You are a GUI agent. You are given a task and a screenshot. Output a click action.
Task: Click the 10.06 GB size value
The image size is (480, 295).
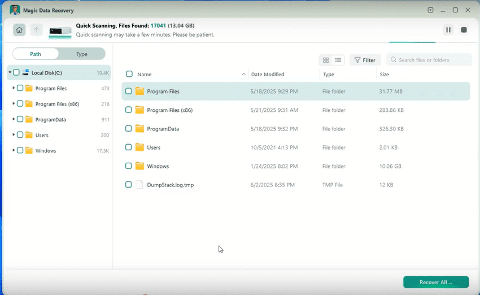[x=390, y=166]
